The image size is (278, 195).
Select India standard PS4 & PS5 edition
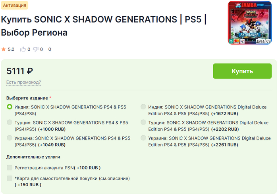point(10,107)
